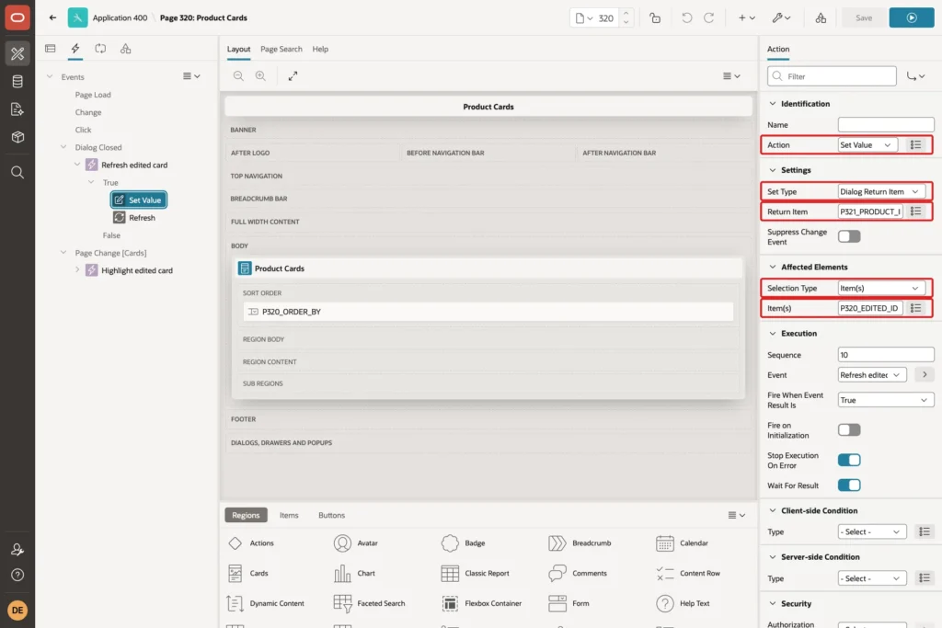The image size is (942, 628).
Task: Switch gallery to Buttons tab
Action: pyautogui.click(x=331, y=515)
